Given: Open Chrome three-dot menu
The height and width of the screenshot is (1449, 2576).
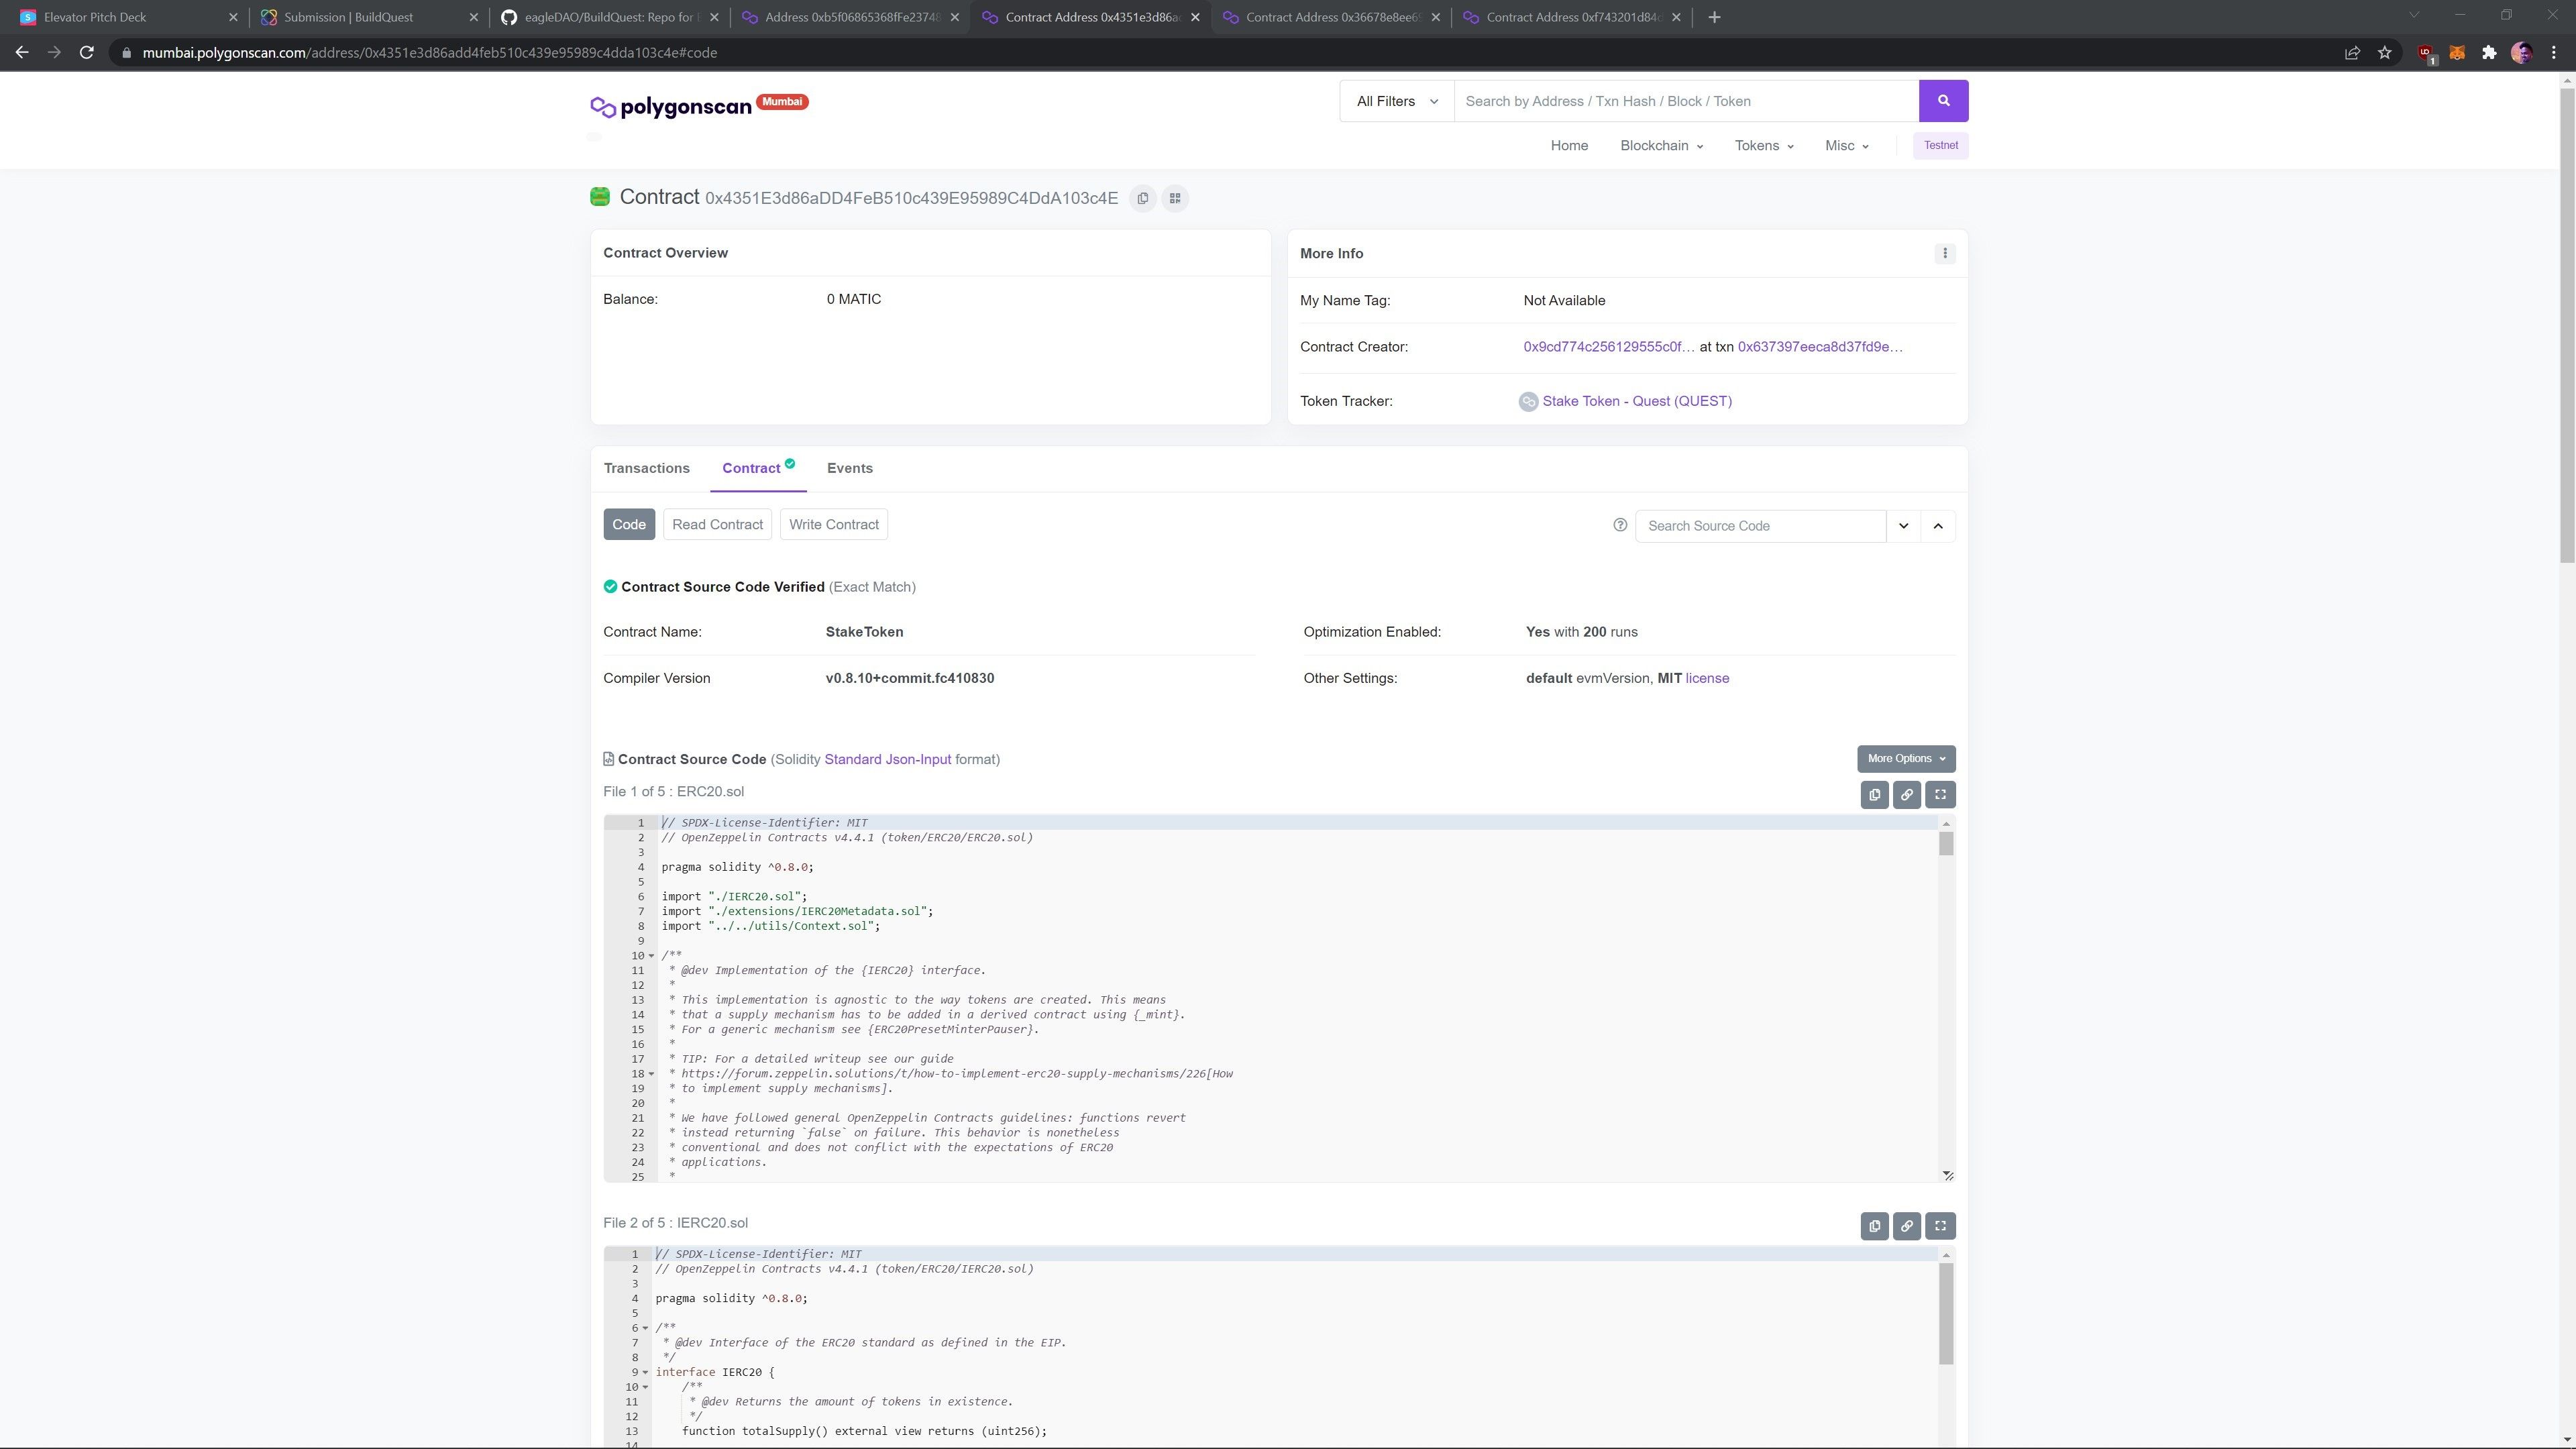Looking at the screenshot, I should pyautogui.click(x=2554, y=52).
